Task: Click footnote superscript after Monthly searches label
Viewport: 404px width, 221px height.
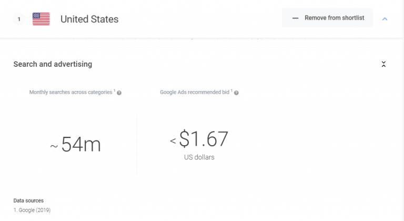Action: pos(114,91)
